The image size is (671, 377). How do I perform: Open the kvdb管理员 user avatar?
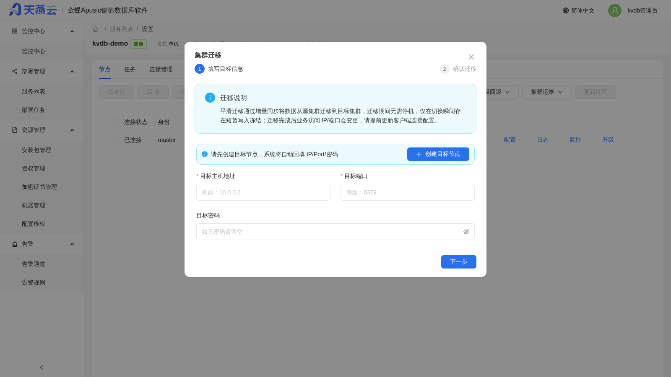615,10
